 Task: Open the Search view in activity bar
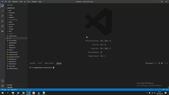(x=2, y=11)
